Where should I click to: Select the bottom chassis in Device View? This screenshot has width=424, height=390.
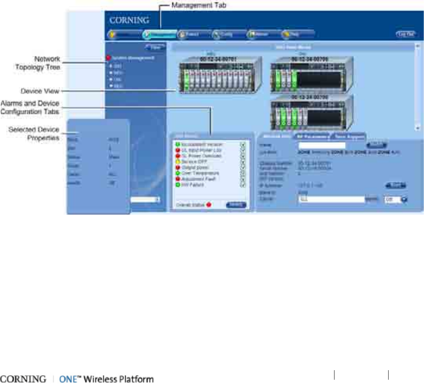[312, 112]
